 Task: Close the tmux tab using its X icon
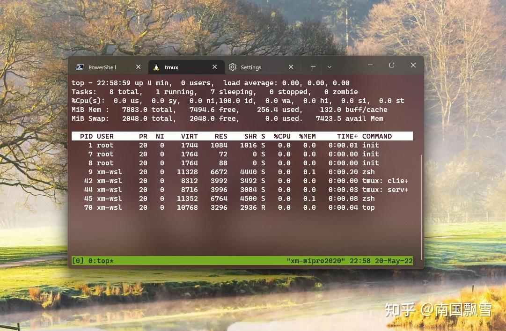214,67
